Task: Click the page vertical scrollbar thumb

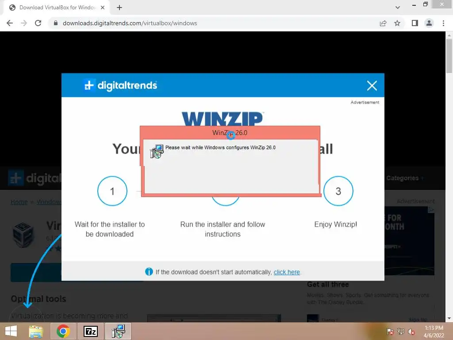Action: (x=449, y=55)
